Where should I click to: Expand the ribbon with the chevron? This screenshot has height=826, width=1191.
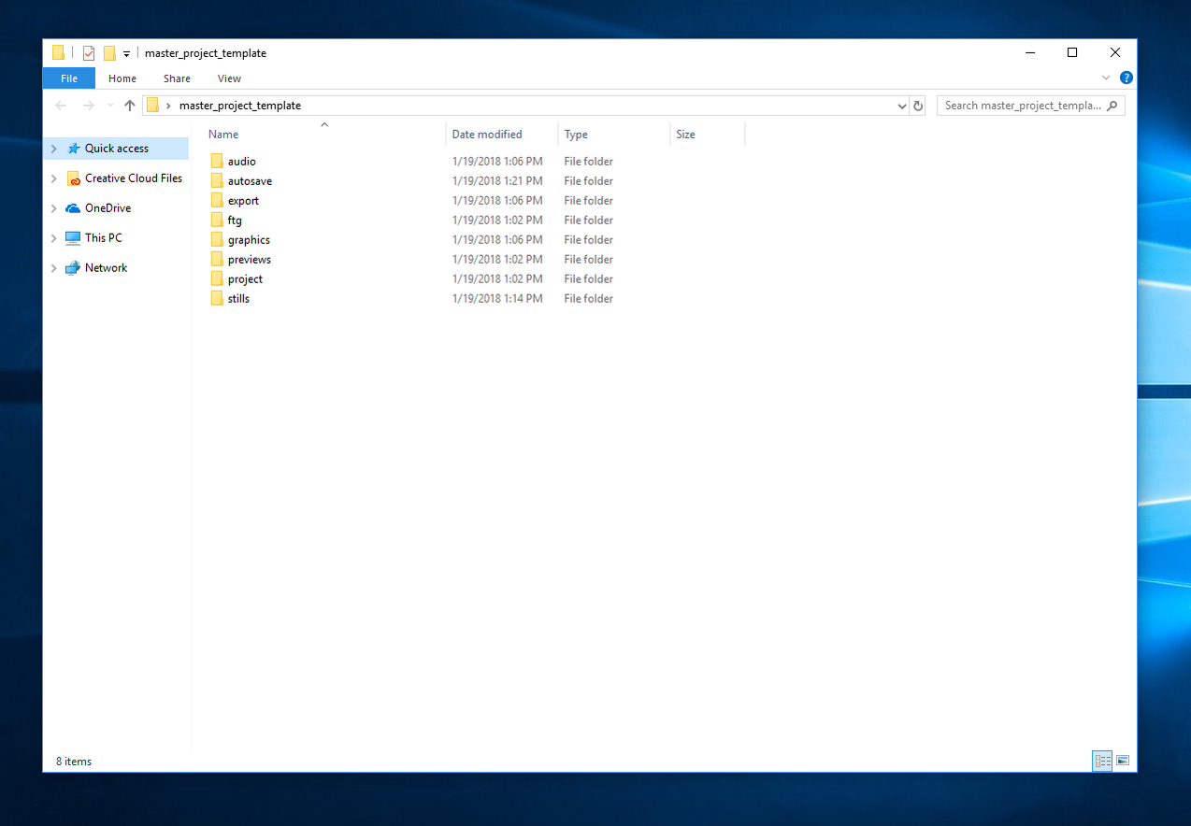click(x=1106, y=78)
